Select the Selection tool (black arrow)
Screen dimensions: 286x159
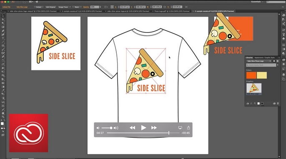click(x=3, y=16)
